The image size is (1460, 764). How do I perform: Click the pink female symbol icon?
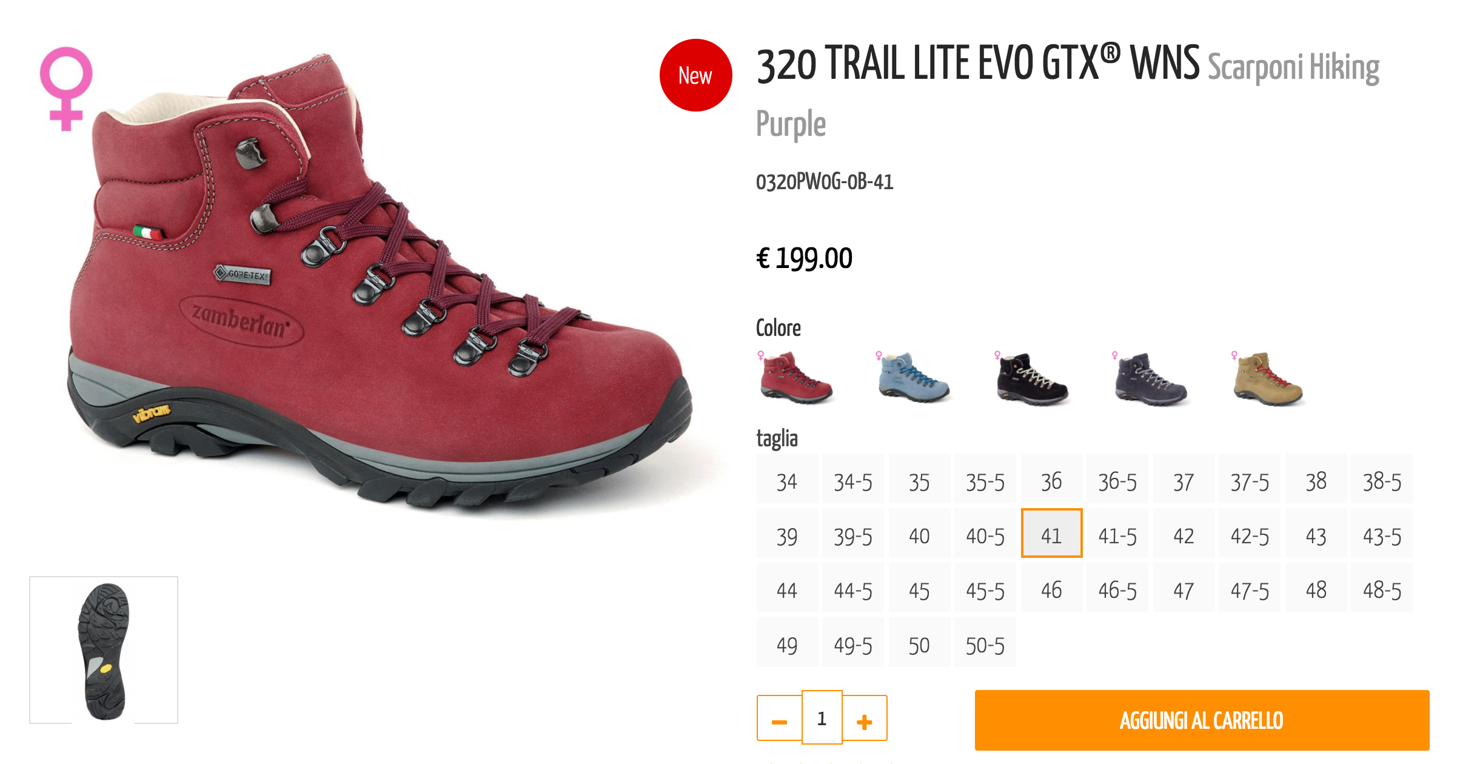66,89
